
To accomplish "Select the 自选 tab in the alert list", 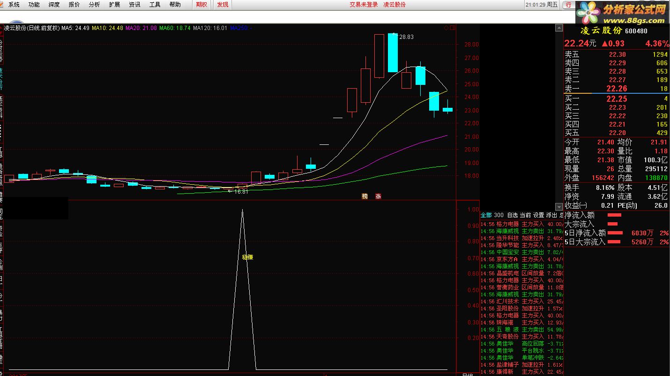I will [513, 215].
